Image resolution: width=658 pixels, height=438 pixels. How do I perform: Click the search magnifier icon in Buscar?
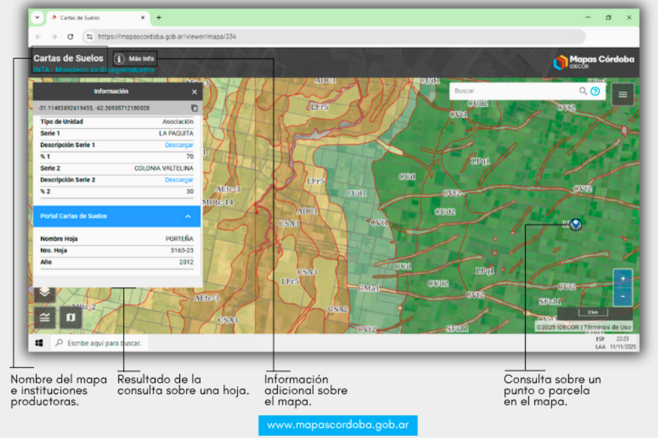click(x=583, y=91)
